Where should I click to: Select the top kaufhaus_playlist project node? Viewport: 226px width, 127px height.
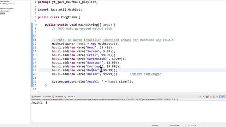click(x=5, y=1)
